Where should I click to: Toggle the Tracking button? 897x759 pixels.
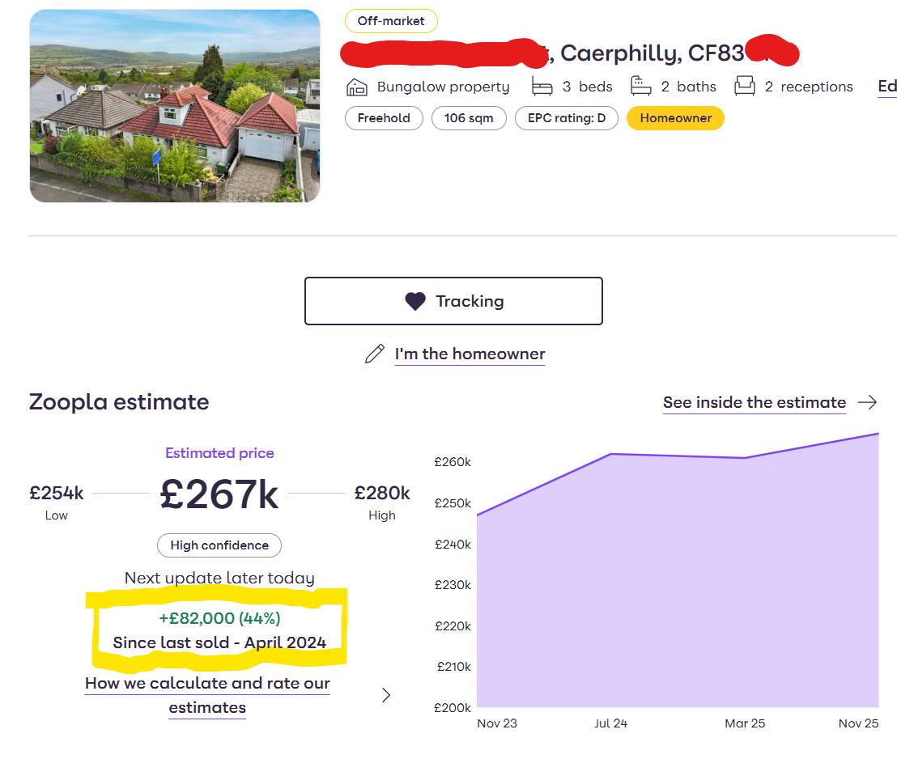(x=453, y=301)
